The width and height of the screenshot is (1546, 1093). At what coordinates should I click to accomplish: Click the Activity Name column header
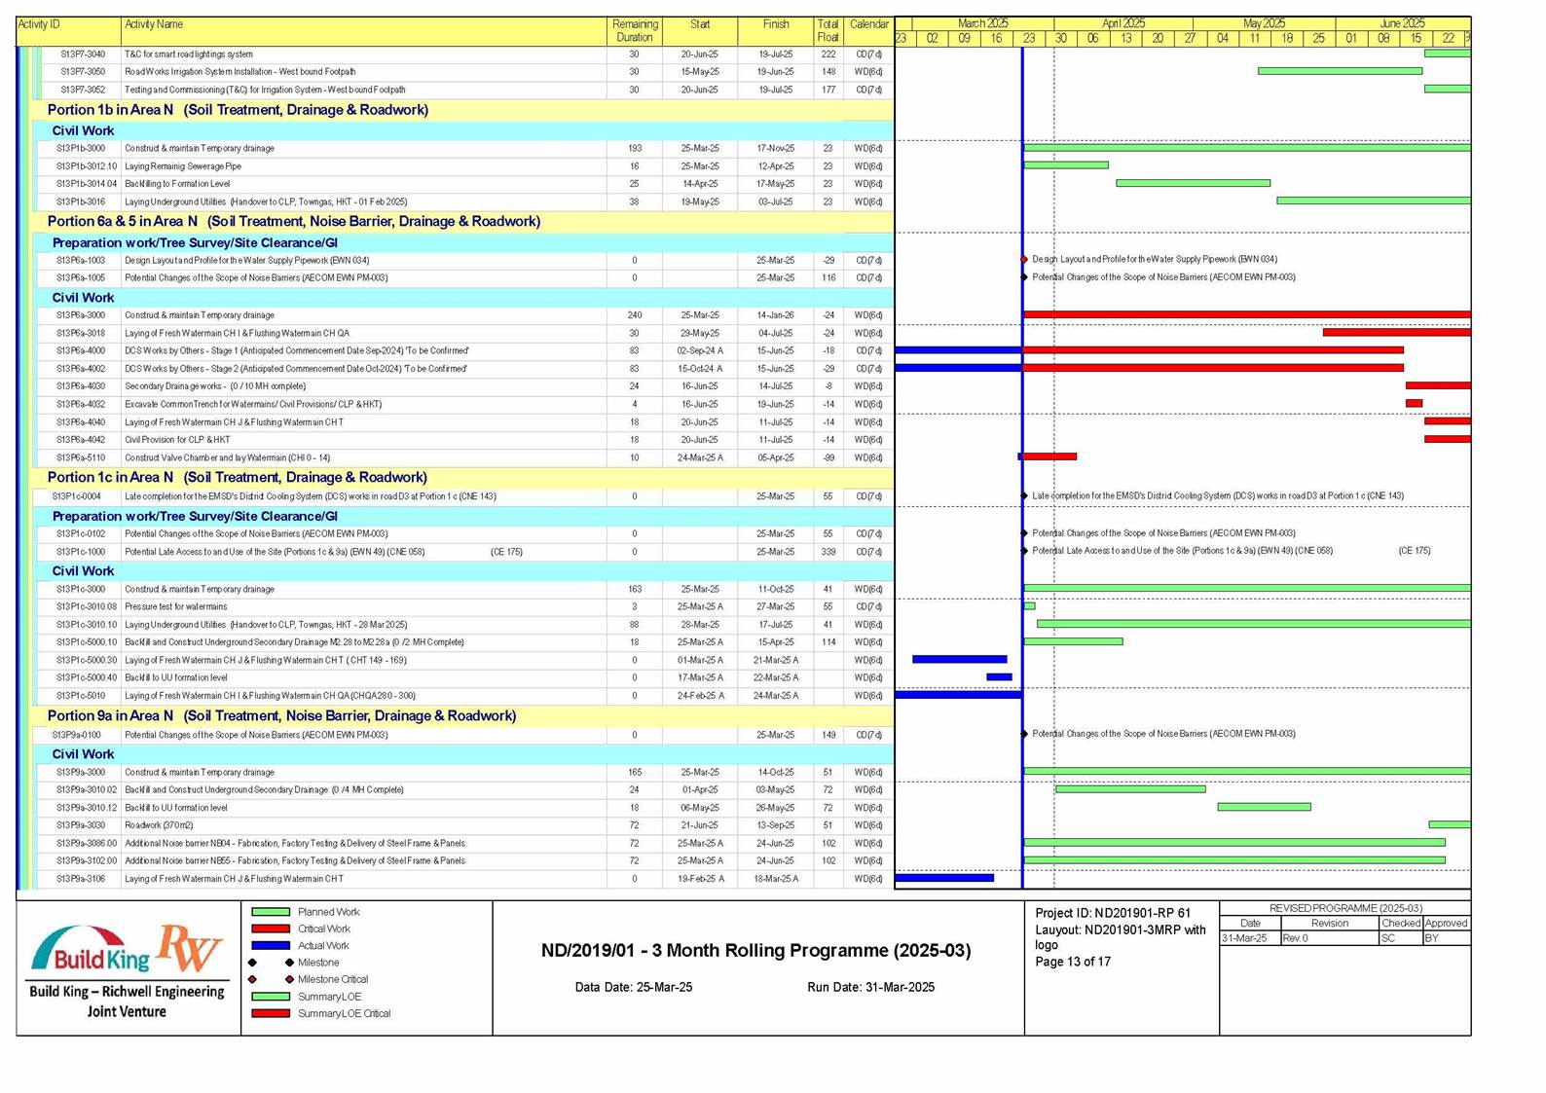(154, 24)
